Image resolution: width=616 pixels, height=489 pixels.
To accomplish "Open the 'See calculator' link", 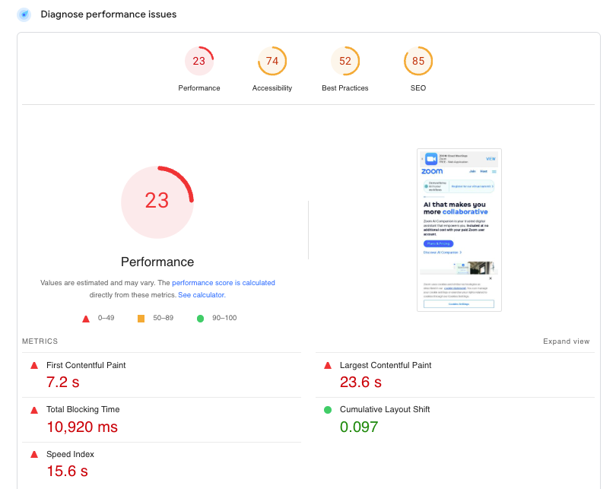I will [201, 295].
